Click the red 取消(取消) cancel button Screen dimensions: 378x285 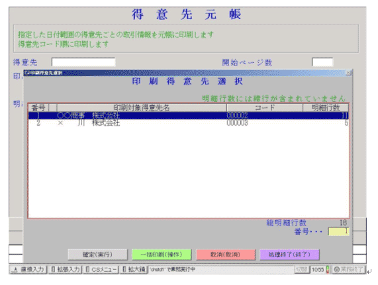pos(226,255)
